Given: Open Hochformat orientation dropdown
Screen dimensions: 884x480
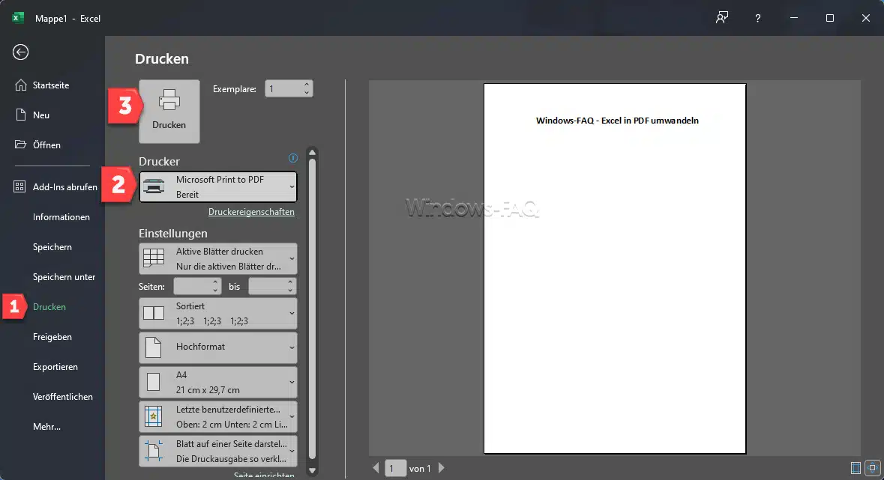Looking at the screenshot, I should point(218,347).
